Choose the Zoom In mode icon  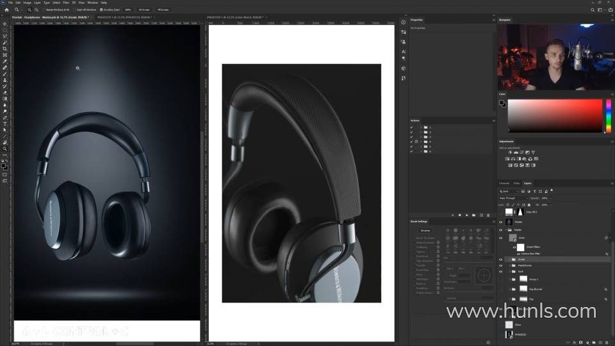click(x=29, y=10)
